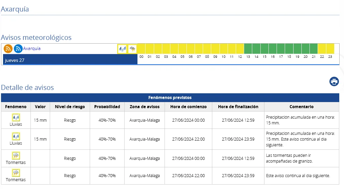The image size is (344, 193).
Task: Click the hour label 03 under timeline
Action: coord(166,56)
